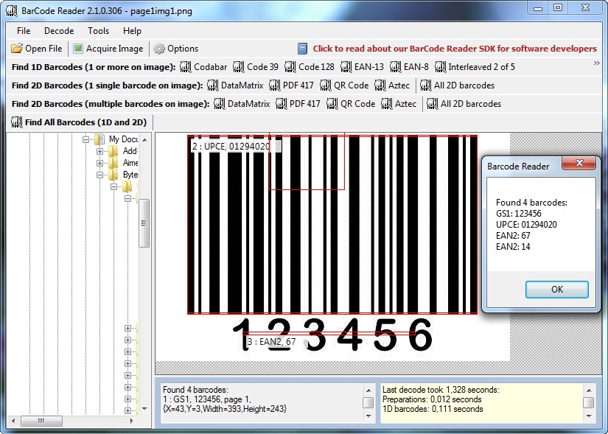Image resolution: width=608 pixels, height=434 pixels.
Task: Click the Options gear icon
Action: (159, 49)
